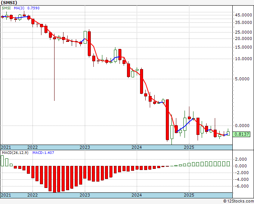
Task: Click the 0.7590 moving average value
Action: 33,8
